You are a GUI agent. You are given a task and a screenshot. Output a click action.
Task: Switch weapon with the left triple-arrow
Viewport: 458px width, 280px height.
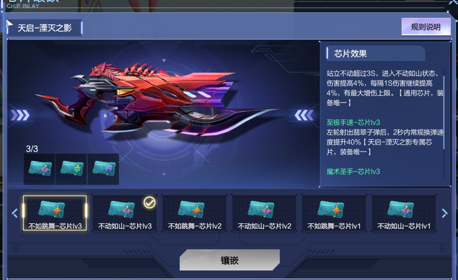20,115
